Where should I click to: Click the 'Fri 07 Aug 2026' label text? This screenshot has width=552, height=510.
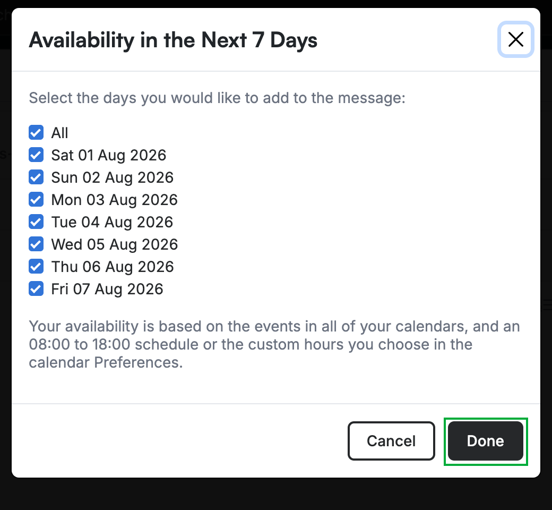click(107, 290)
